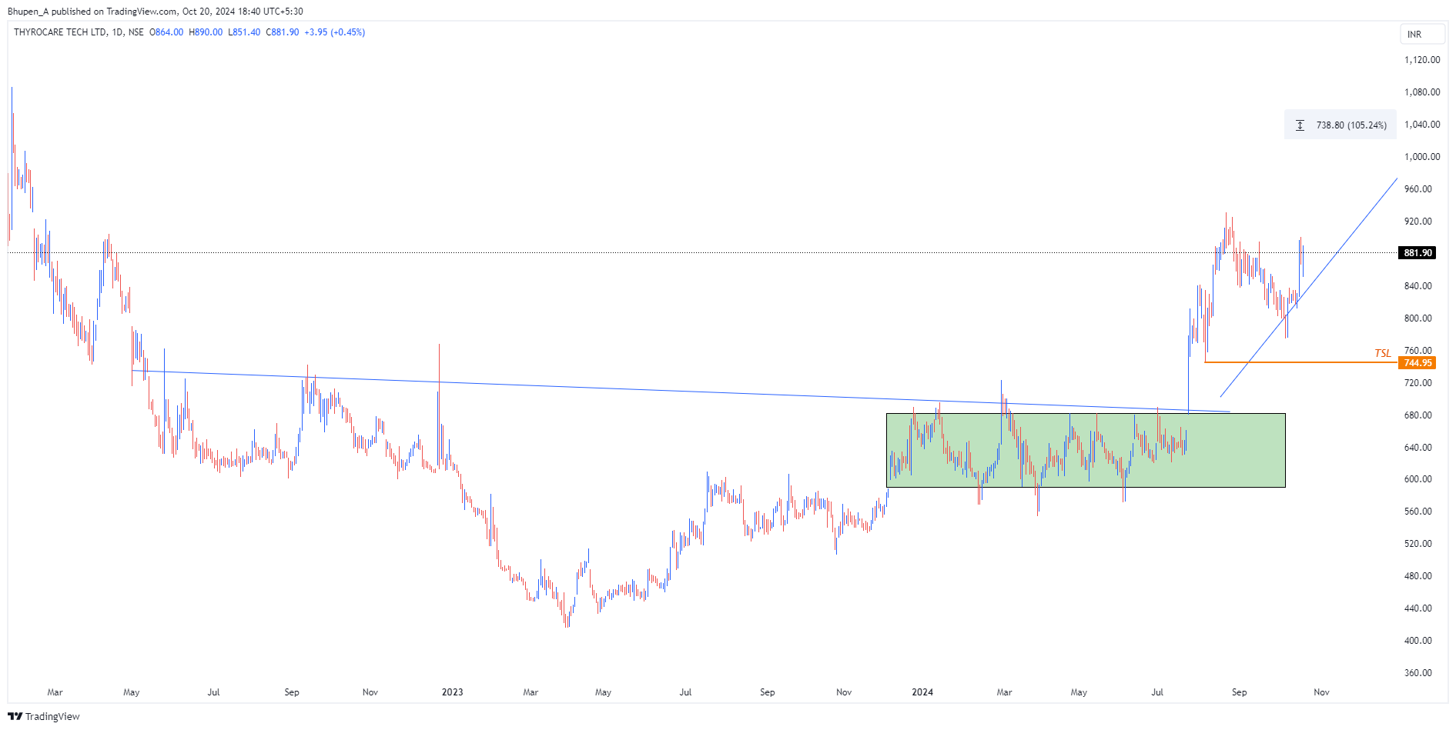1456x730 pixels.
Task: Open the INR currency selector
Action: tap(1422, 34)
